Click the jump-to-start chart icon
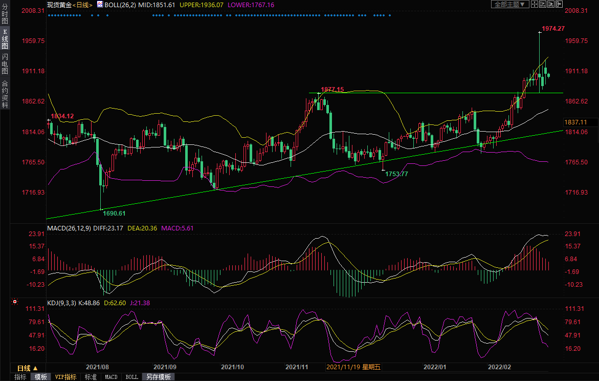Image resolution: width=599 pixels, height=381 pixels. [542, 5]
